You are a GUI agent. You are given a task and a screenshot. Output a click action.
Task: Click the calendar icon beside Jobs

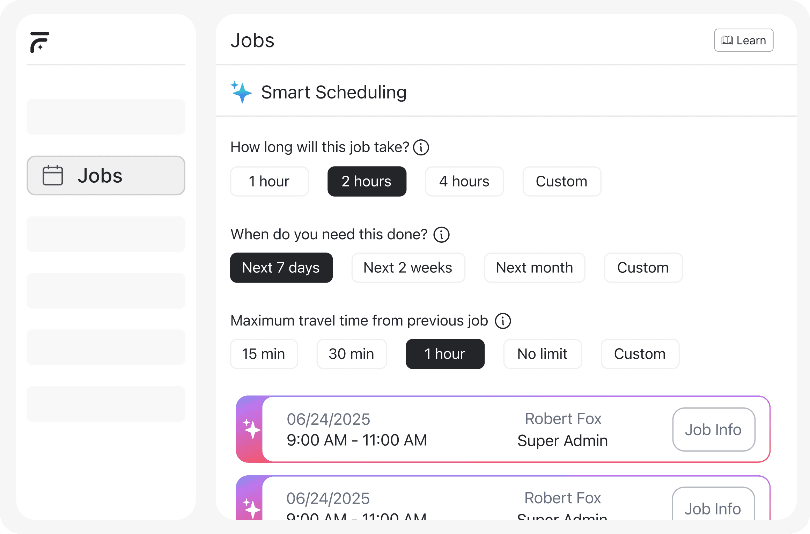53,175
